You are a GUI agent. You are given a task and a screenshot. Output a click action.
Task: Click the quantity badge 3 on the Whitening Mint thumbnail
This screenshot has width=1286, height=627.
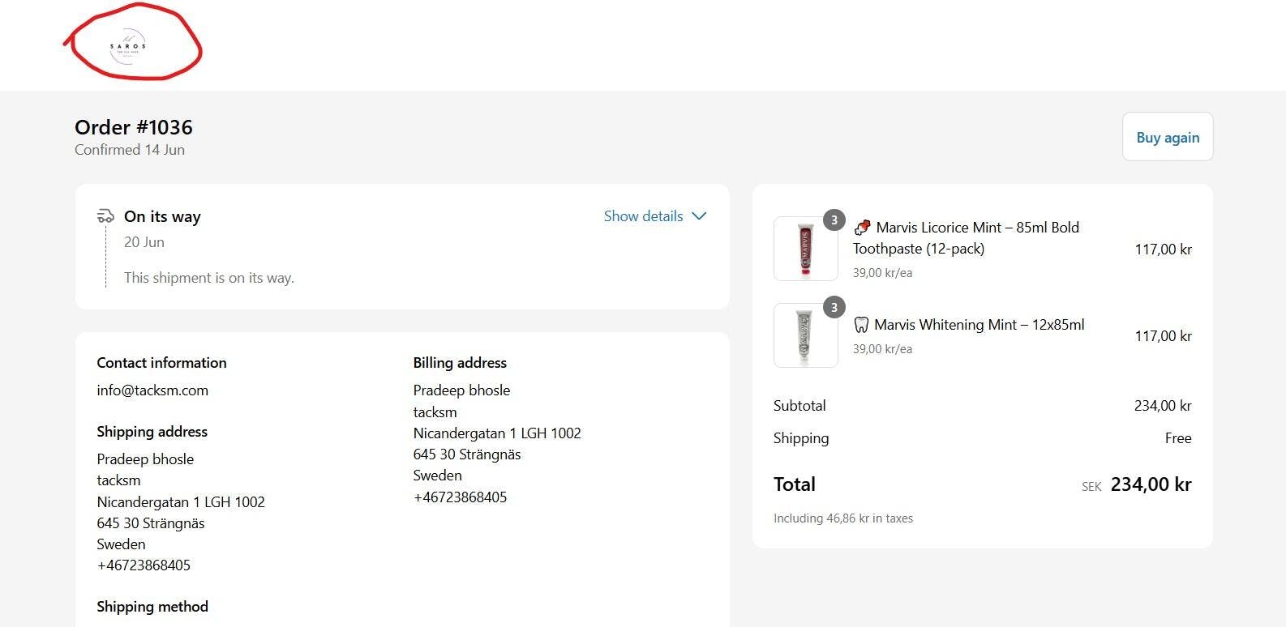coord(834,307)
